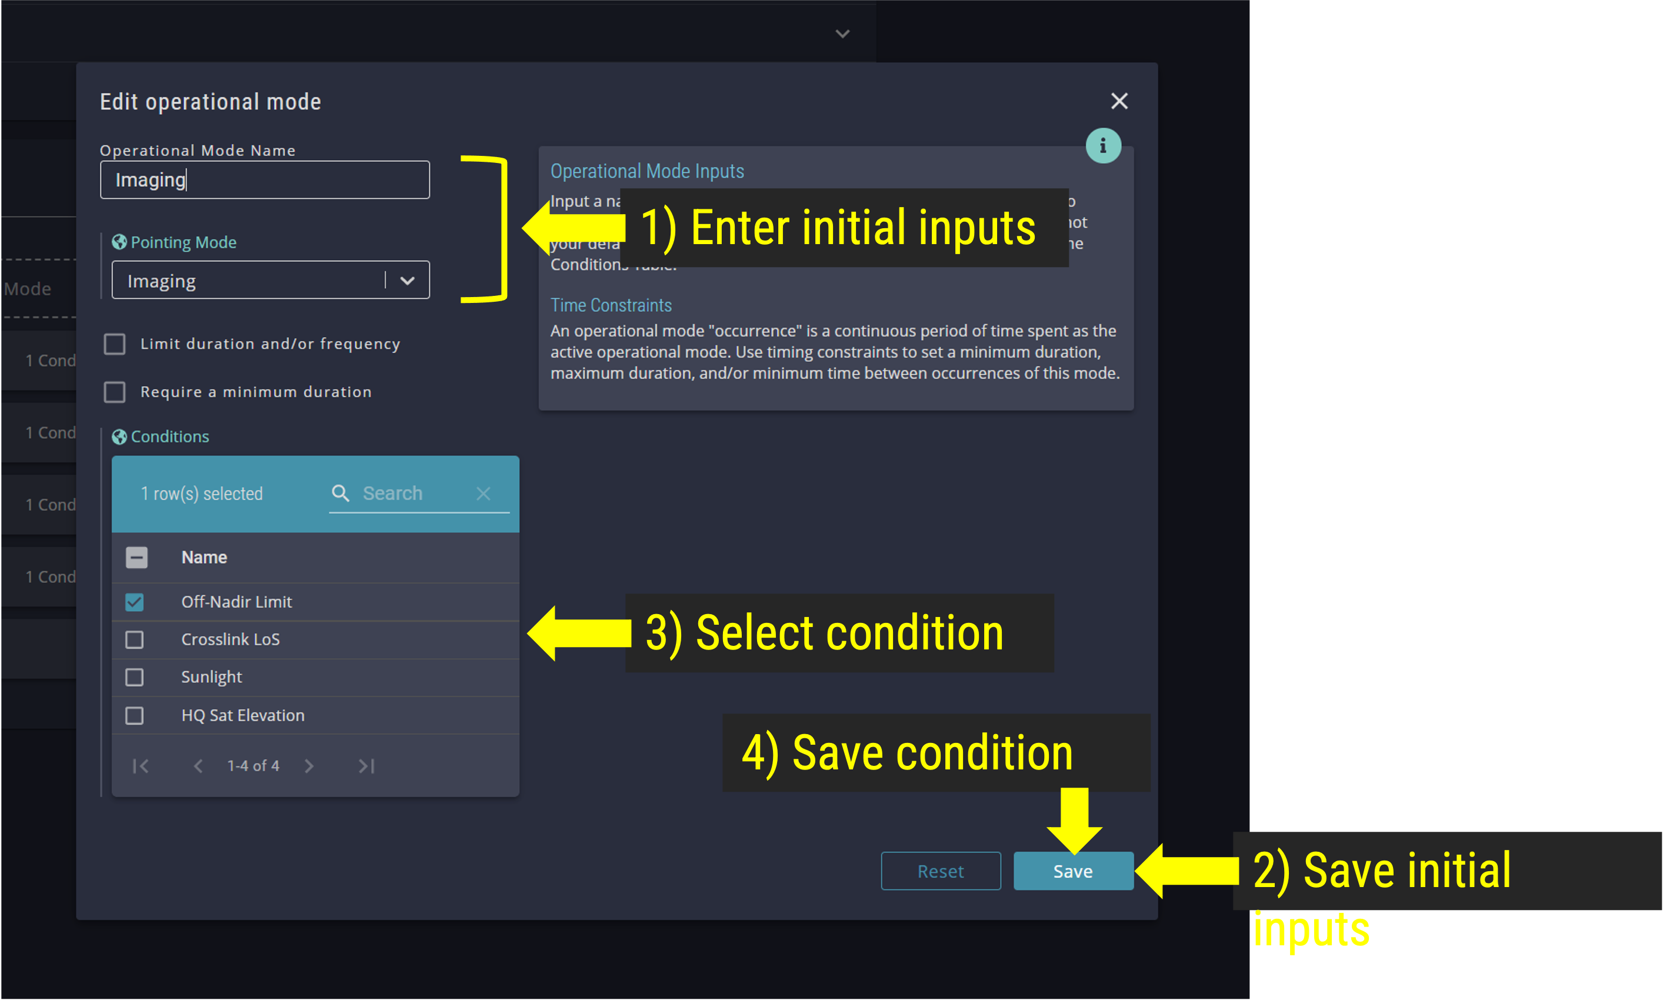This screenshot has height=1000, width=1663.
Task: Click the first page navigation icon
Action: pyautogui.click(x=139, y=766)
